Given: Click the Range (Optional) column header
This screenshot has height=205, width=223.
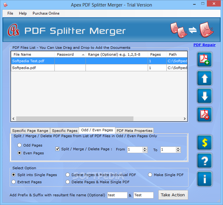Looking at the screenshot, I should pyautogui.click(x=117, y=54).
